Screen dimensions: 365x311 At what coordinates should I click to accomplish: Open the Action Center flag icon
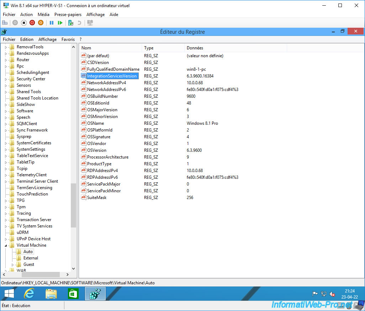coord(314,294)
